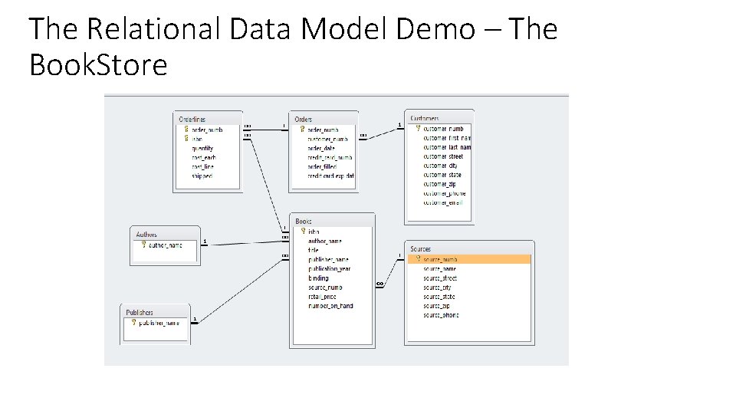Screen dimensions: 736x414
Task: Select the credit_card_numb field in Orders
Action: (330, 158)
